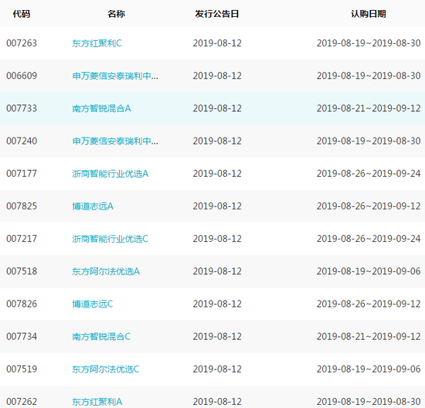
Task: Click the subscription period of 博道志远A
Action: (369, 206)
